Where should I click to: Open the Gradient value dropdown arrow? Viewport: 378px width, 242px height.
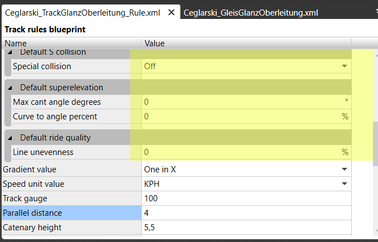click(344, 169)
